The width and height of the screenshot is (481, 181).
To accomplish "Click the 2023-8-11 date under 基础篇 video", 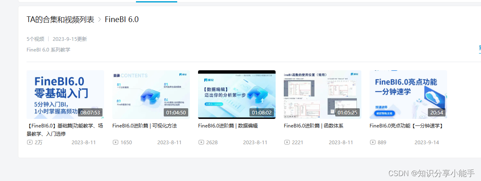I will (84, 142).
